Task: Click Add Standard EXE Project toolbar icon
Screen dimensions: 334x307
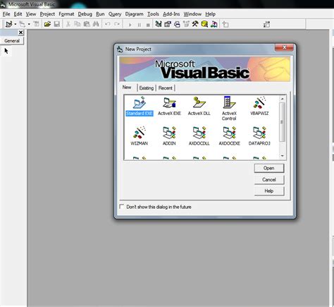Action: 9,24
